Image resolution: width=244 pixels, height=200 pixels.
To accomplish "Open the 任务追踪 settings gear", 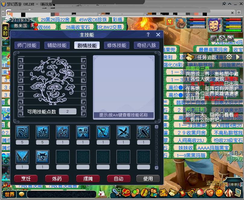I will click(x=229, y=57).
